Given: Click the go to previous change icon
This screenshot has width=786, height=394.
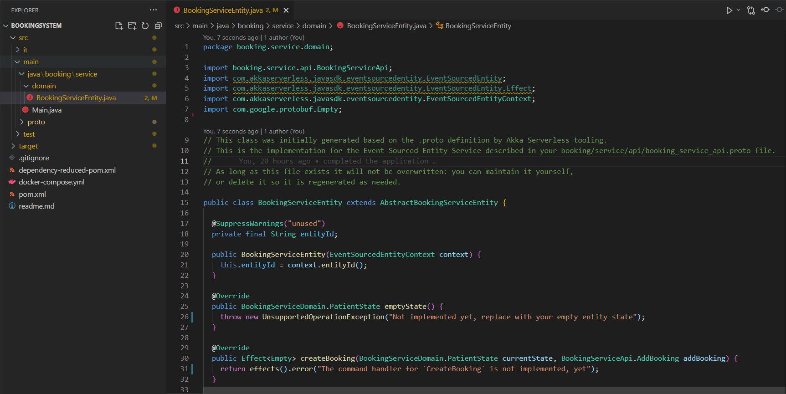Looking at the screenshot, I should (765, 10).
